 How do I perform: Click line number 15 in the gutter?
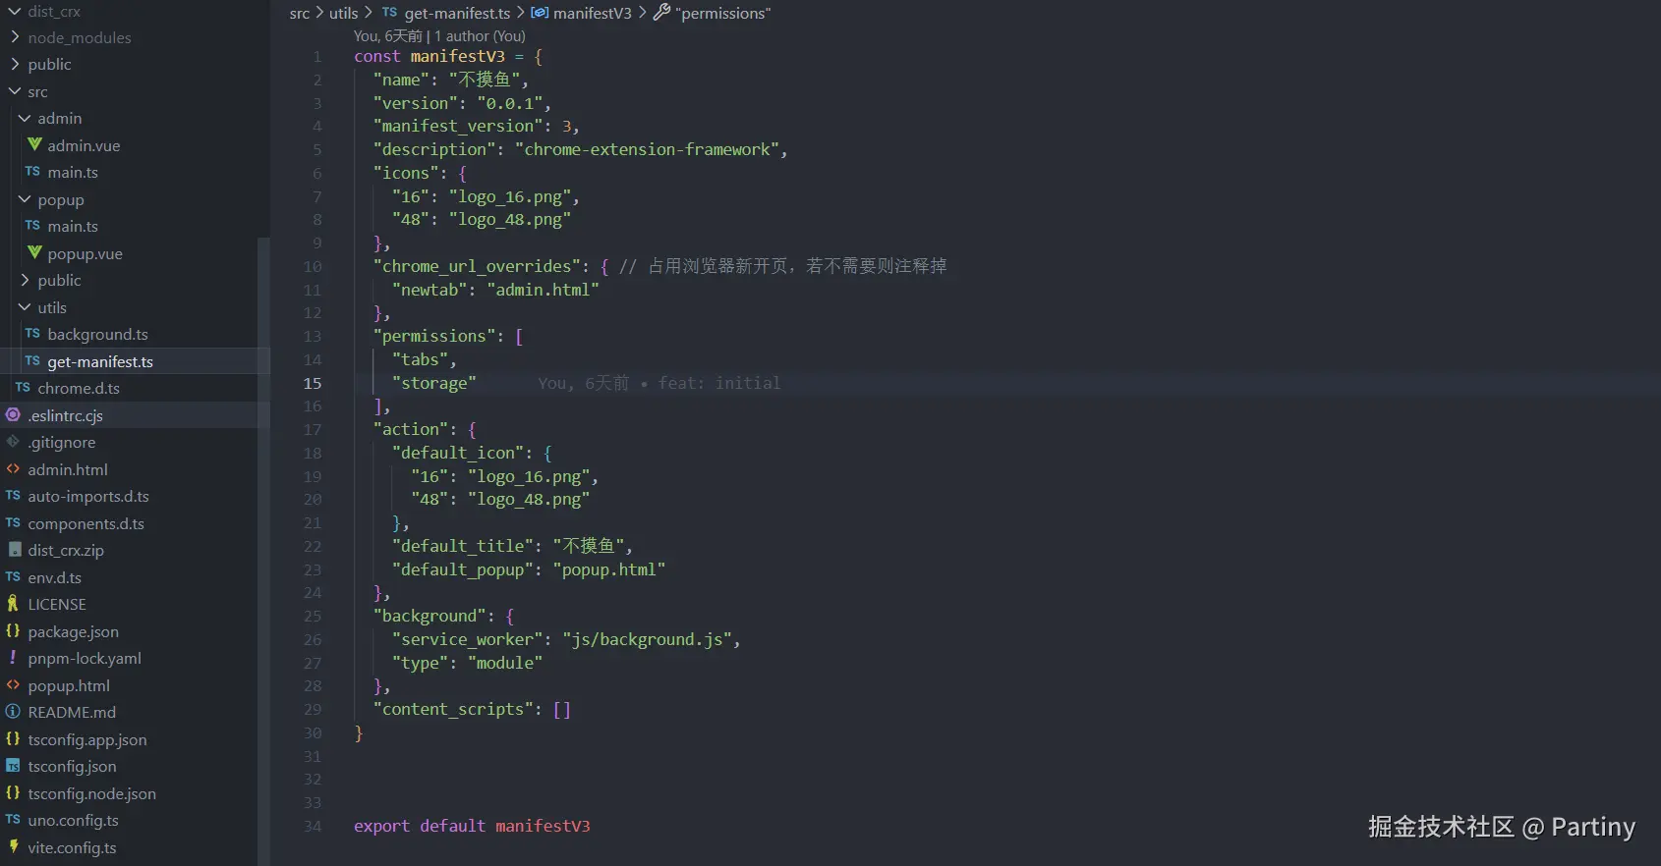pyautogui.click(x=313, y=383)
